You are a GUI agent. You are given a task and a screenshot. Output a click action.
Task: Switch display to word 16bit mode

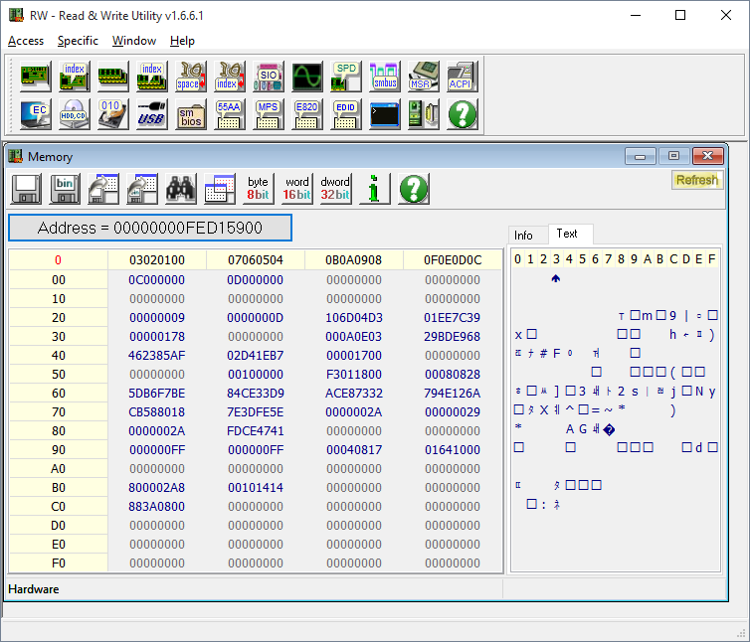(x=296, y=189)
